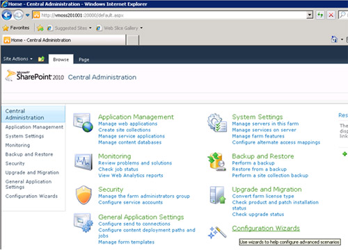This screenshot has width=348, height=250.
Task: Click the Refresh page icon
Action: pos(320,15)
